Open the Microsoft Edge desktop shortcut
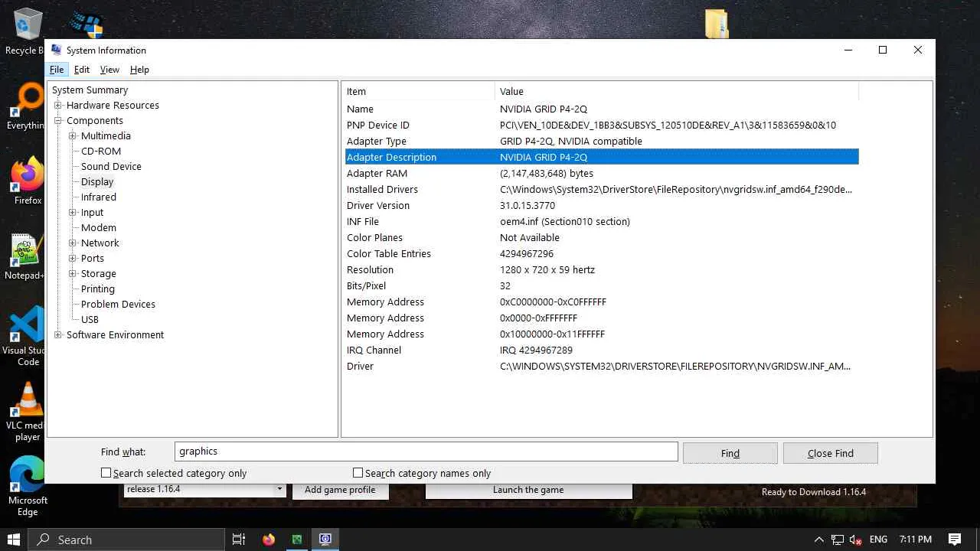This screenshot has height=551, width=980. tap(28, 487)
